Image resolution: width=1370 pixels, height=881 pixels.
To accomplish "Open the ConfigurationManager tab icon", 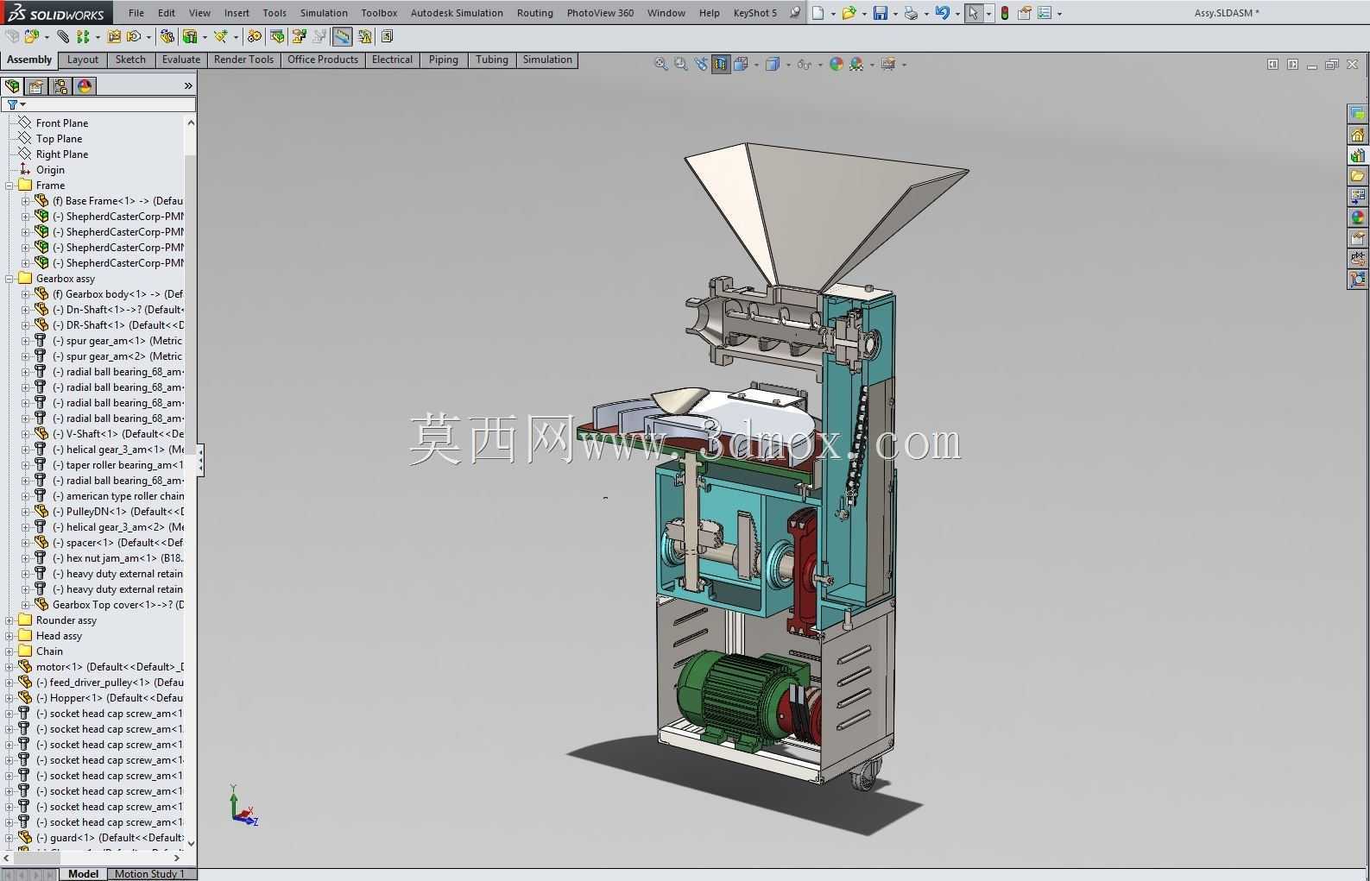I will pos(60,86).
